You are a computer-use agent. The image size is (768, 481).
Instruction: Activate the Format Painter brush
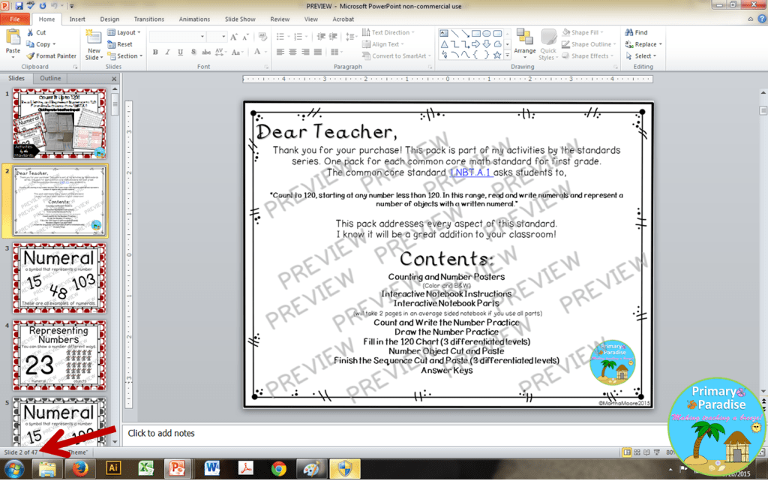[52, 56]
